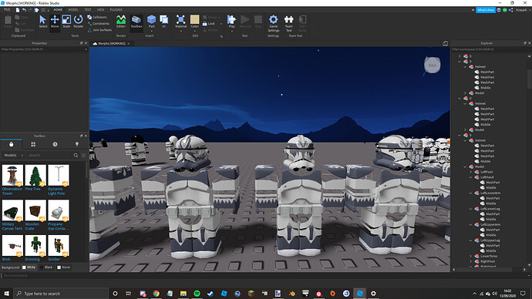This screenshot has width=532, height=299.
Task: Open the FILE menu
Action: pyautogui.click(x=7, y=10)
